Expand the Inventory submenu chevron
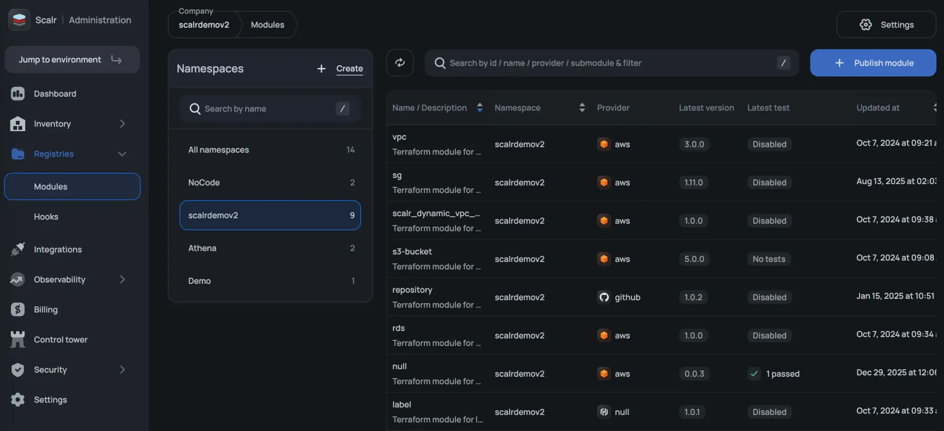Image resolution: width=944 pixels, height=431 pixels. [122, 124]
